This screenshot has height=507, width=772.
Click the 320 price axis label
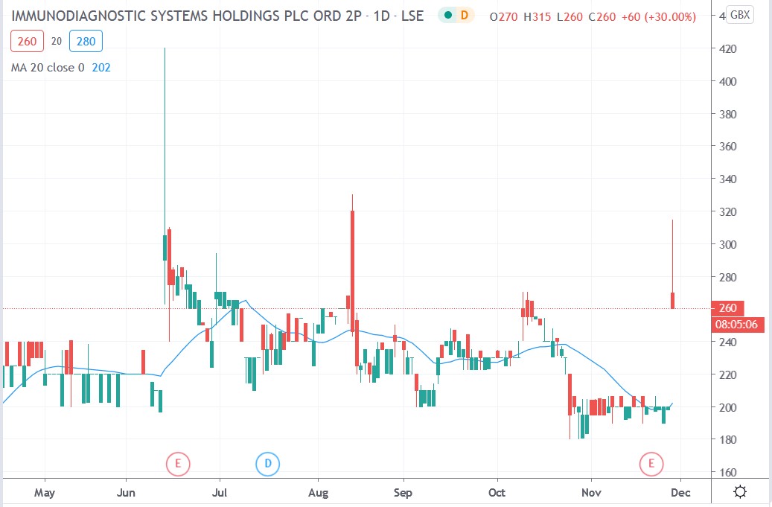pos(727,211)
